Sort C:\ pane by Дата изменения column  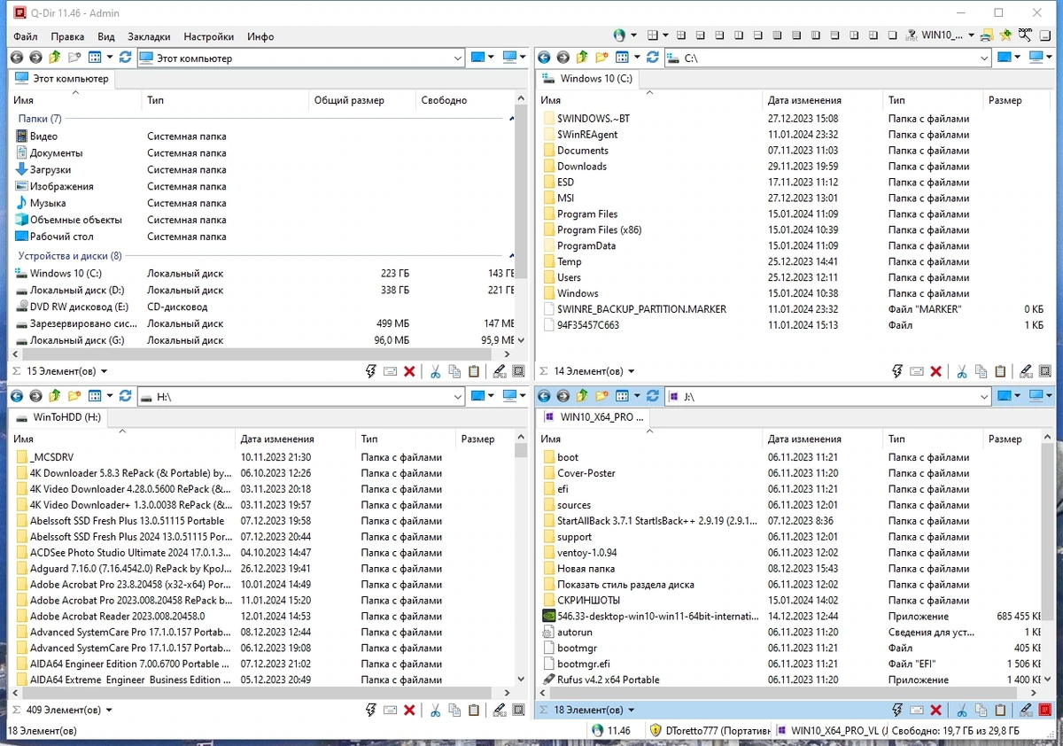point(804,100)
